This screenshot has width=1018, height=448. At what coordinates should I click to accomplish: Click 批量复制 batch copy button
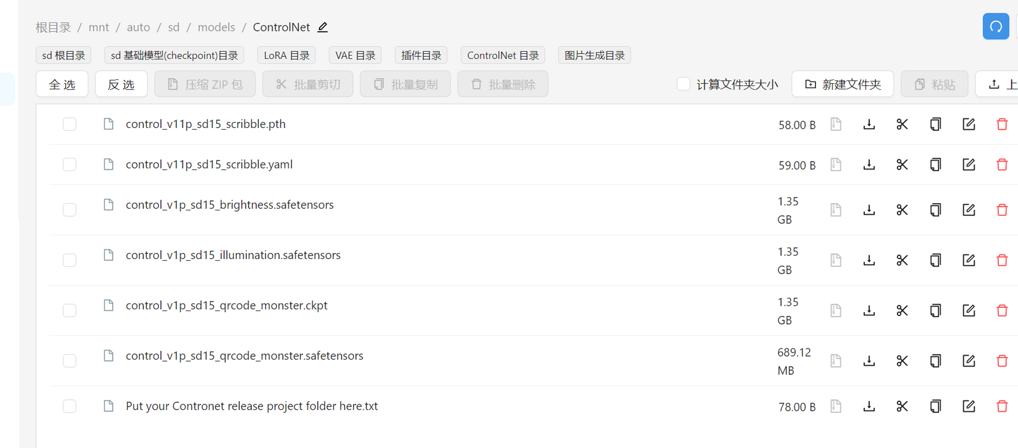(405, 84)
